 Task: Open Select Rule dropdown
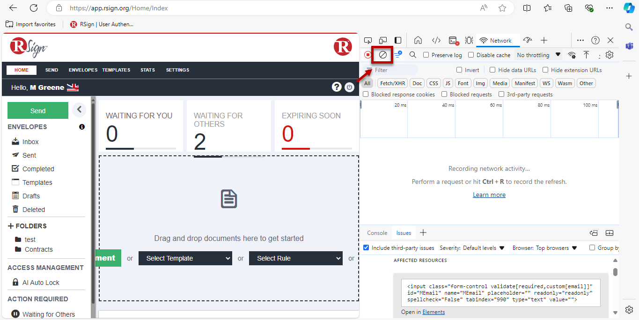click(x=296, y=258)
